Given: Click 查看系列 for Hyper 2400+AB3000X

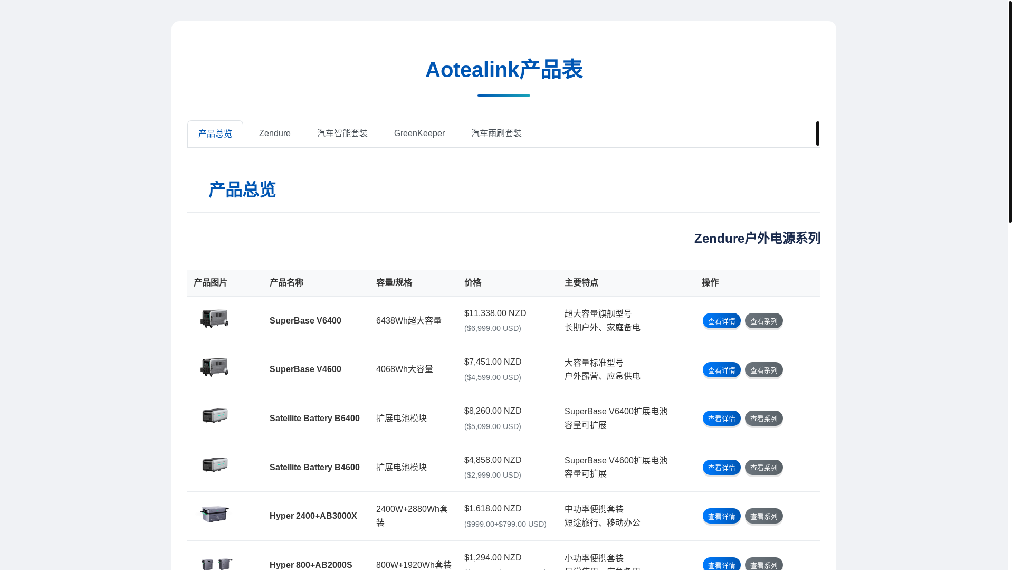Looking at the screenshot, I should 763,516.
